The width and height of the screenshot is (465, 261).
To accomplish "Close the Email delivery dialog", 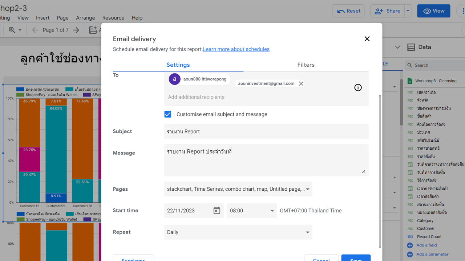I will pyautogui.click(x=367, y=39).
